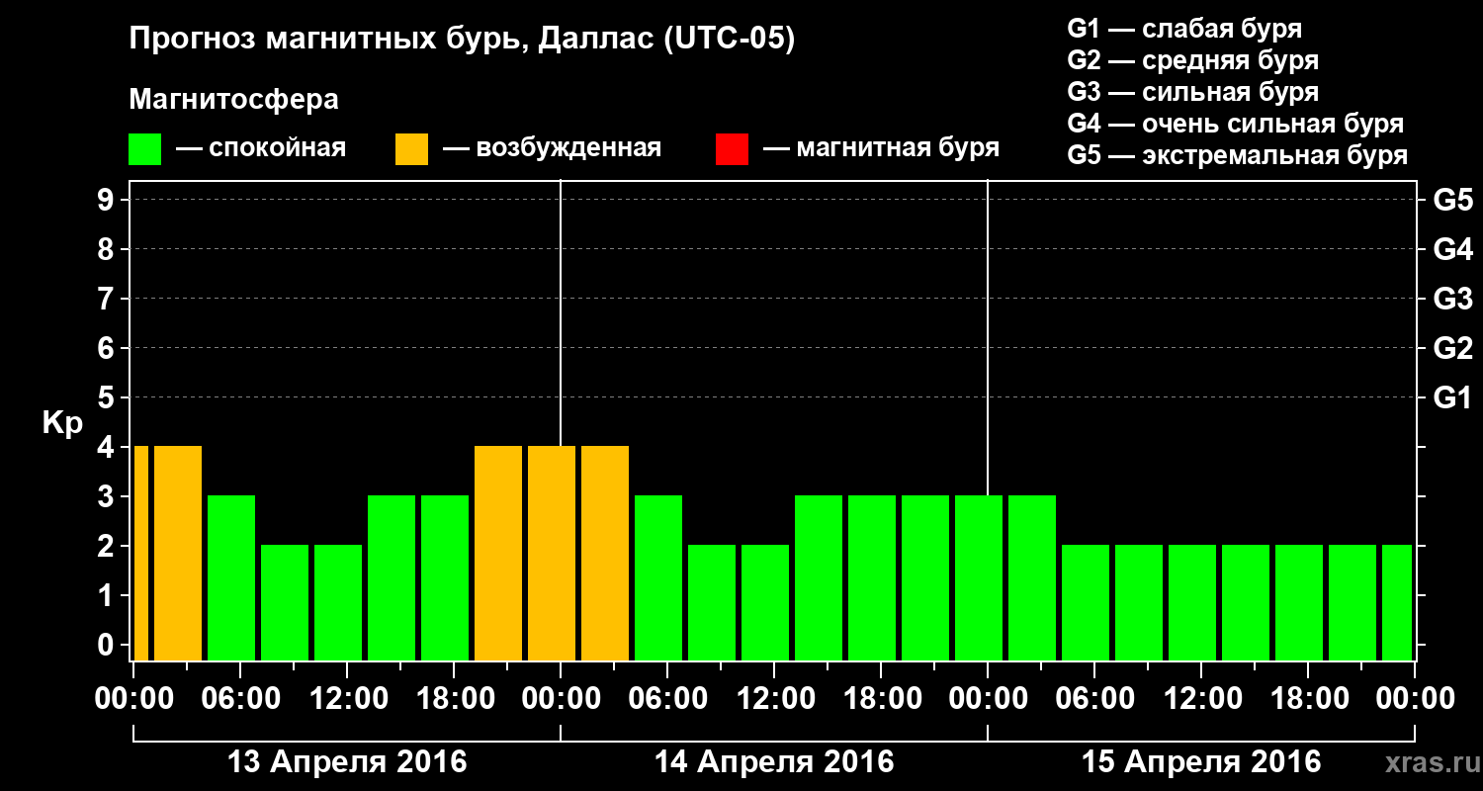Click the 'G4' label on the right axis
1483x791 pixels.
click(x=1452, y=249)
